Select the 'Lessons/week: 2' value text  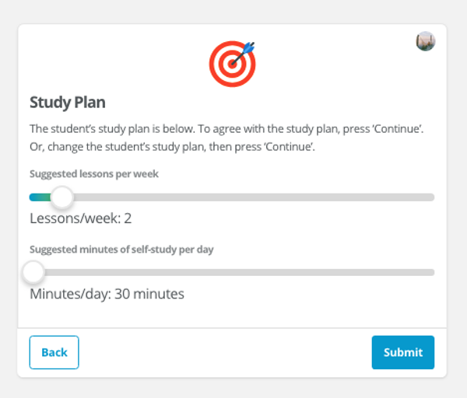(x=81, y=218)
